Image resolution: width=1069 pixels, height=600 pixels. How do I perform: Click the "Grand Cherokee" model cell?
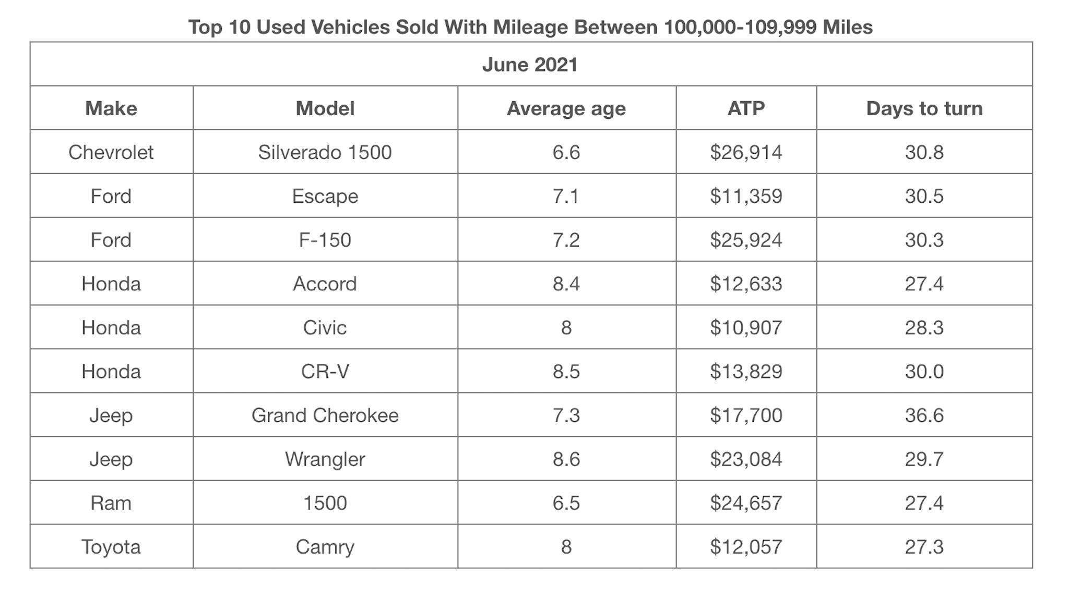tap(325, 415)
